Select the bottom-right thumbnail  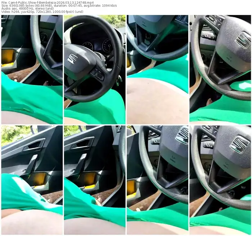tap(220, 180)
